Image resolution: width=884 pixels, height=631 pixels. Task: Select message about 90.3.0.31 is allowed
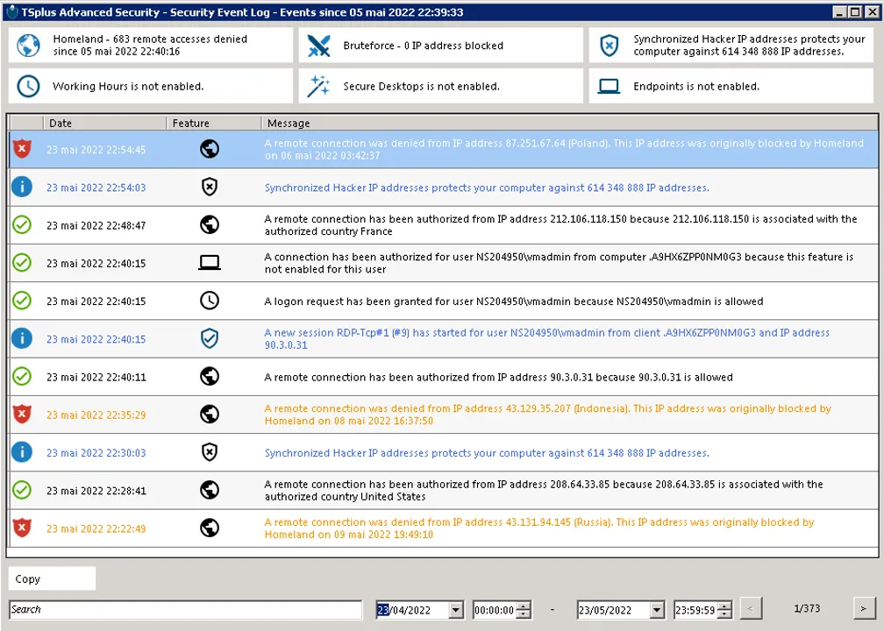(498, 377)
